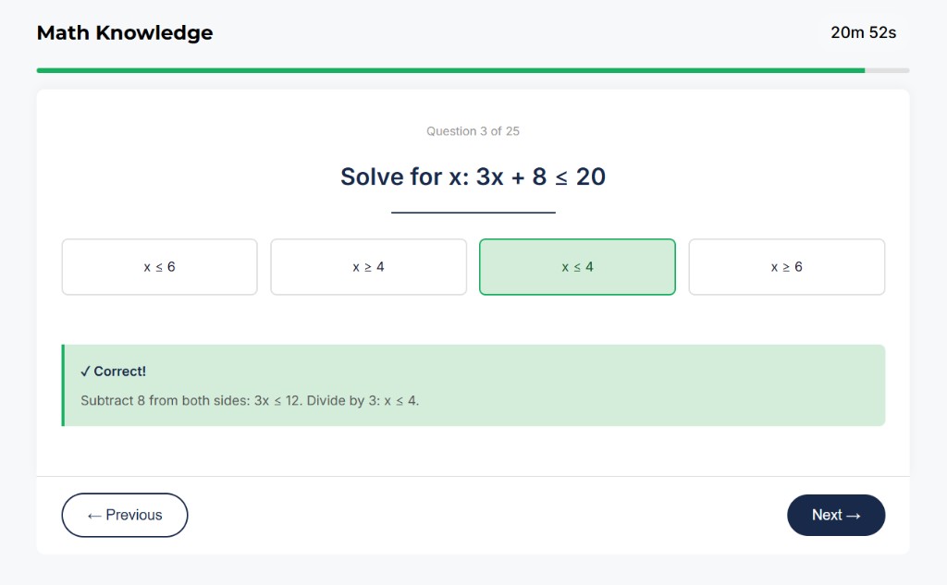Click the right arrow in the Next button
Image resolution: width=947 pixels, height=585 pixels.
(855, 515)
